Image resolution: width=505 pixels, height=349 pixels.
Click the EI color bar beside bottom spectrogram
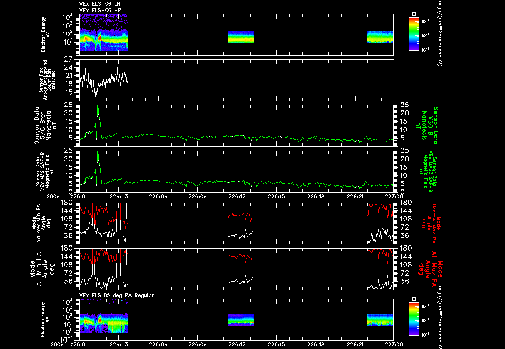(414, 319)
